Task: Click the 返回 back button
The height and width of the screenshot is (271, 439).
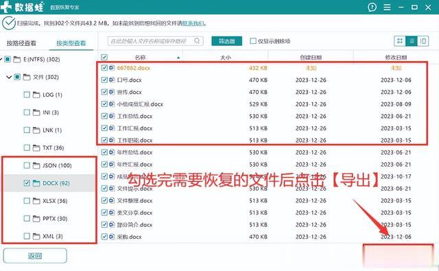Action: (x=35, y=256)
